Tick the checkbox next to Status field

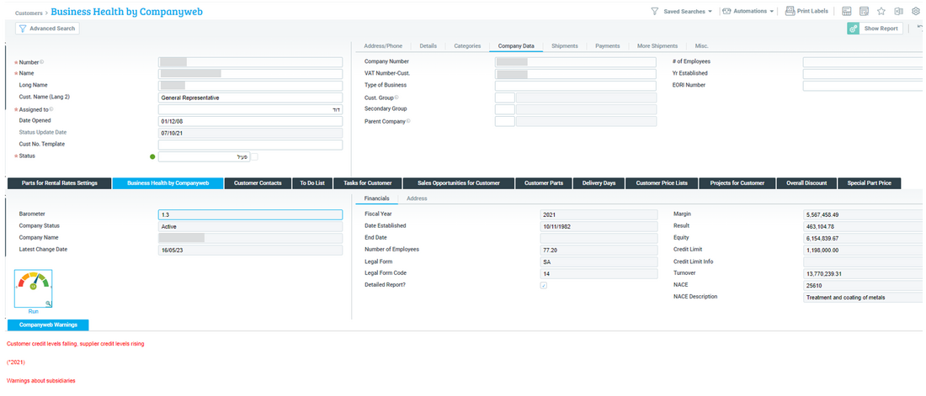(255, 156)
